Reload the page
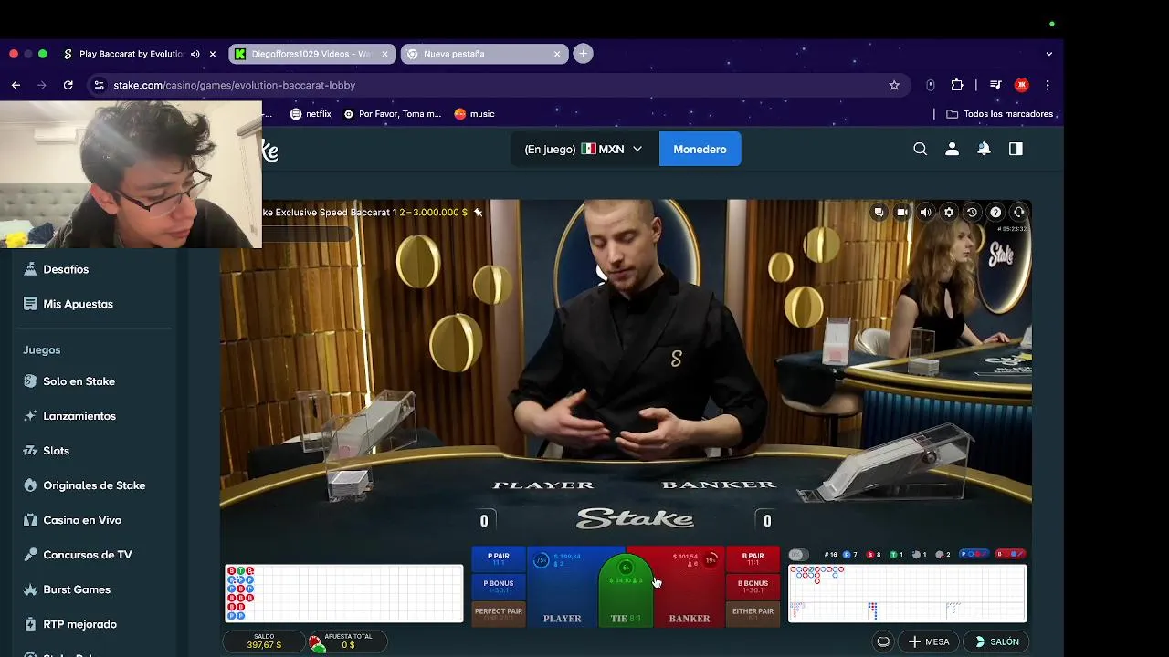 point(68,85)
